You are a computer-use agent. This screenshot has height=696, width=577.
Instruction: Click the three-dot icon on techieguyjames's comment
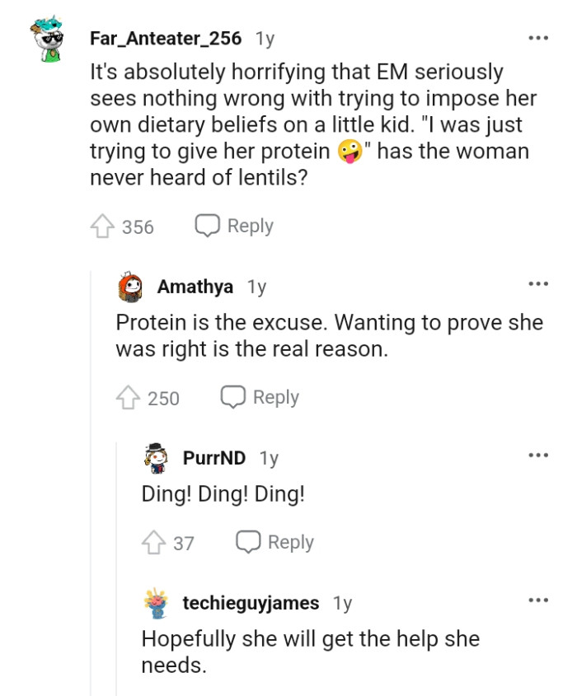pyautogui.click(x=538, y=602)
